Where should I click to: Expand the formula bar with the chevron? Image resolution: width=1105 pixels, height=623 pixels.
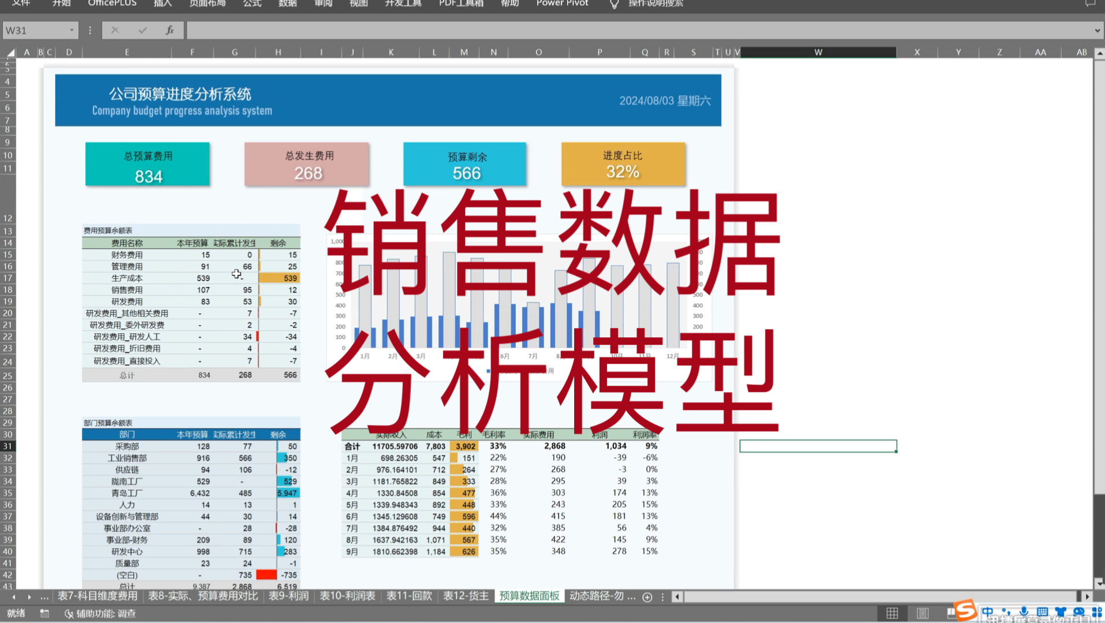[x=1097, y=31]
